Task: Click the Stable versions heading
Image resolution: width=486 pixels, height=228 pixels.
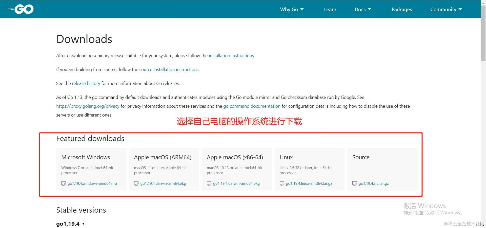Action: point(81,210)
